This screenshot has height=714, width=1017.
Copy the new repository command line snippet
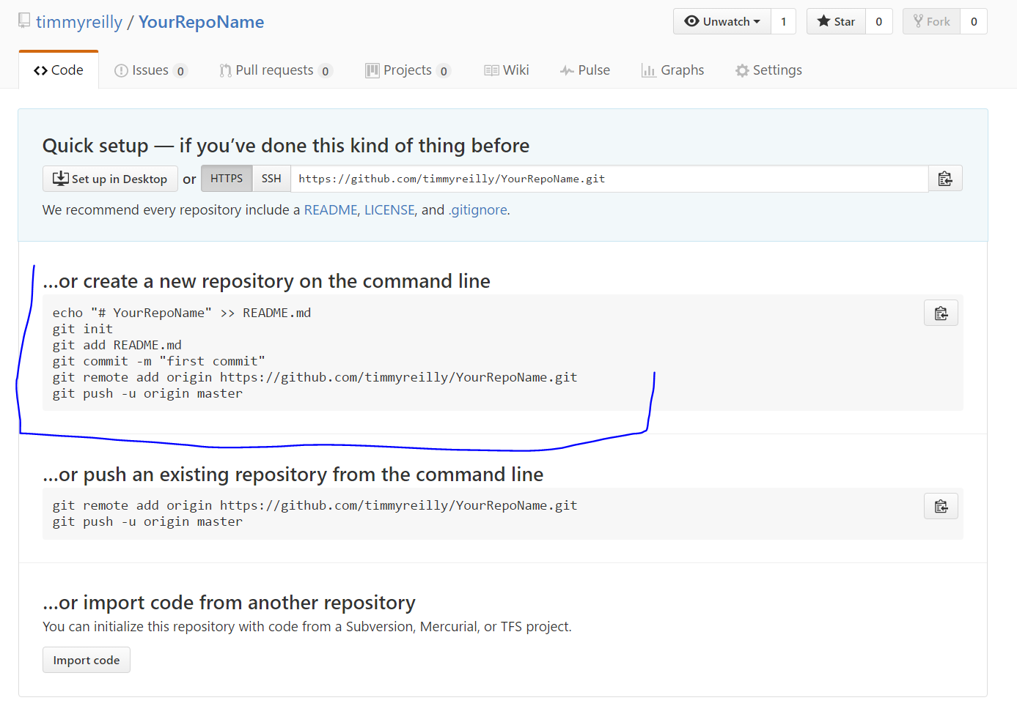coord(941,313)
